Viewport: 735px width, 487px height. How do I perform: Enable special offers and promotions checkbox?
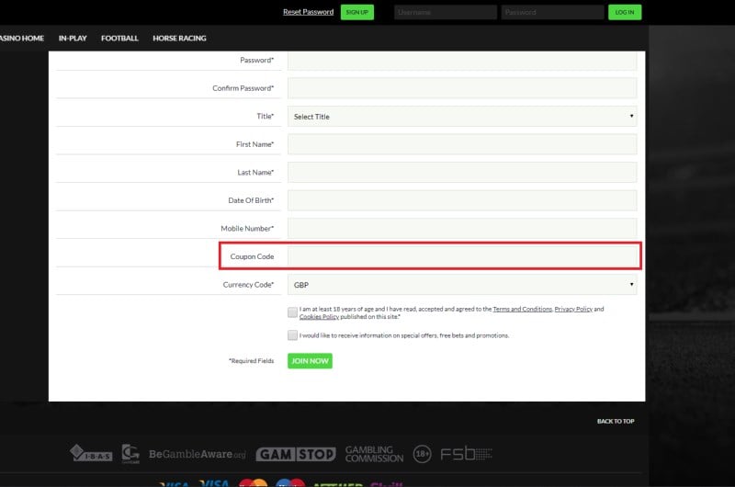click(x=292, y=335)
